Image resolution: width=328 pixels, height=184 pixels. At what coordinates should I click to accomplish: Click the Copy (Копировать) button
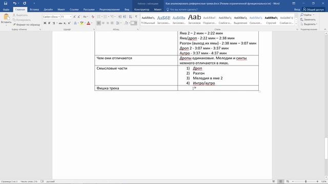[22, 20]
